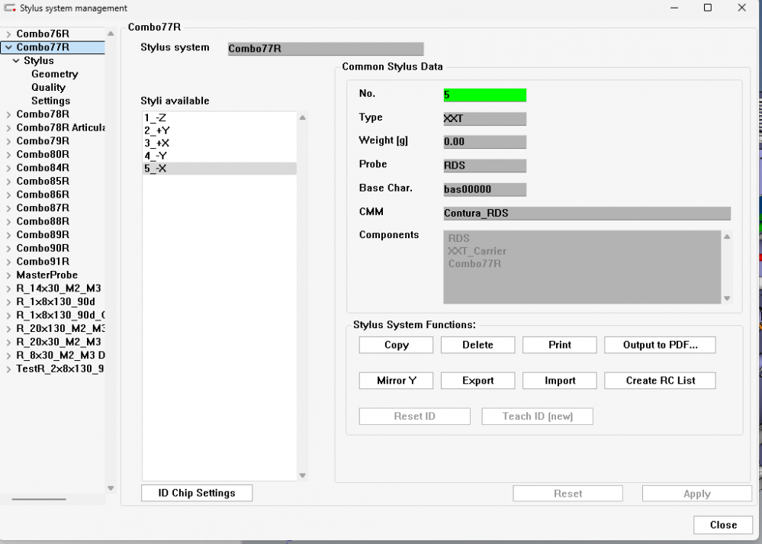Open Quality settings for the Combo77R stylus
762x544 pixels.
click(x=49, y=87)
